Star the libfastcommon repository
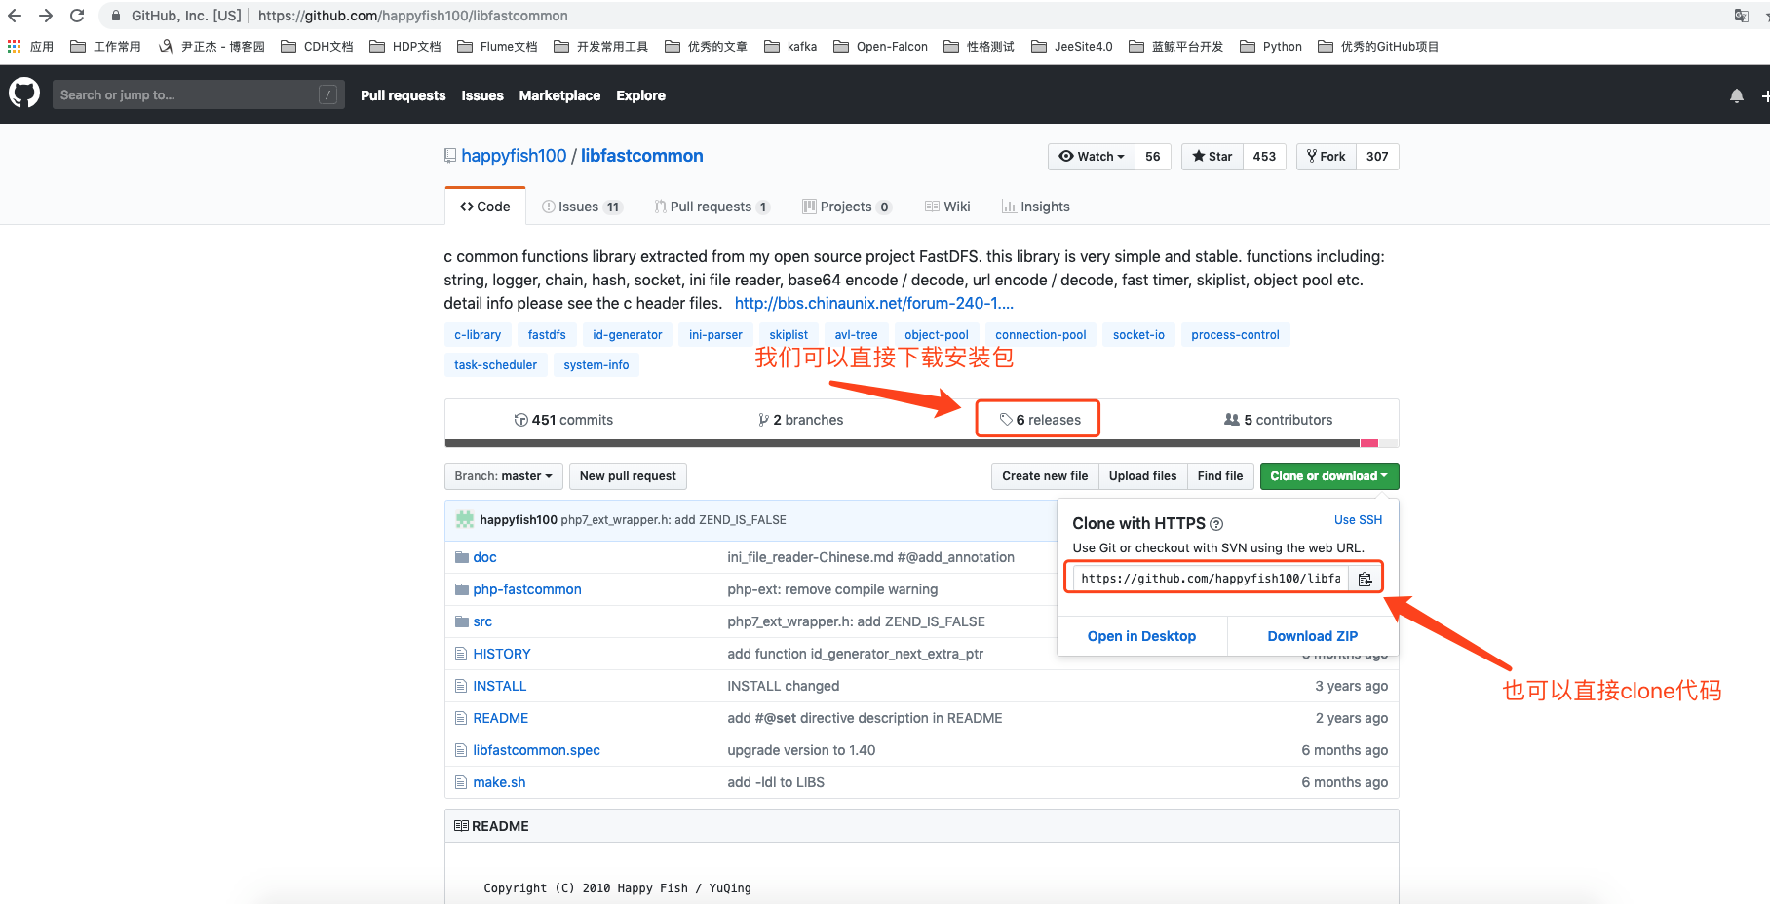This screenshot has width=1770, height=904. pyautogui.click(x=1212, y=156)
